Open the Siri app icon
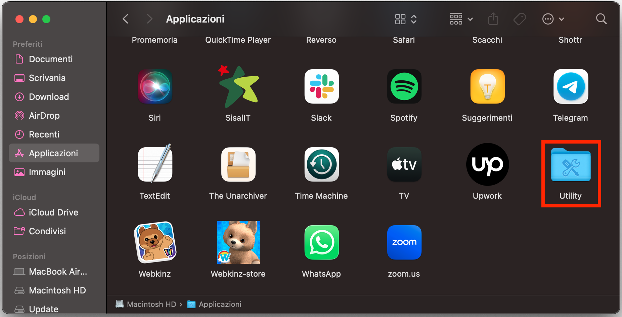 [155, 86]
